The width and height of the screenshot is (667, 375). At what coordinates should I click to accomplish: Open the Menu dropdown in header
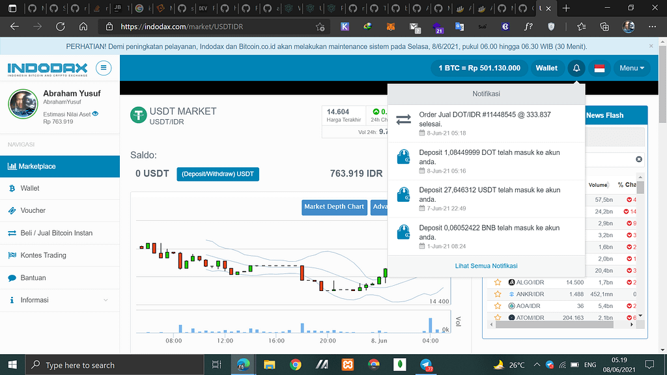tap(632, 68)
